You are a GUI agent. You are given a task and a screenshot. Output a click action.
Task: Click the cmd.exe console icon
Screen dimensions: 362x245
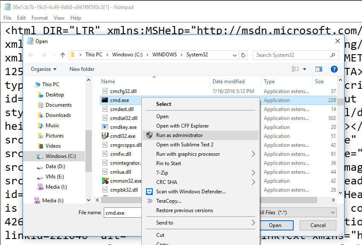[x=105, y=100]
